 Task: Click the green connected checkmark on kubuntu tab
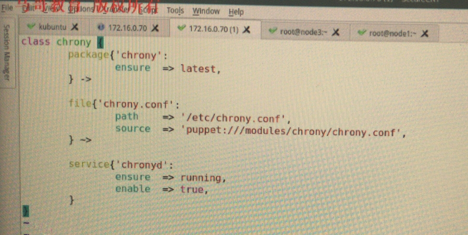[31, 27]
